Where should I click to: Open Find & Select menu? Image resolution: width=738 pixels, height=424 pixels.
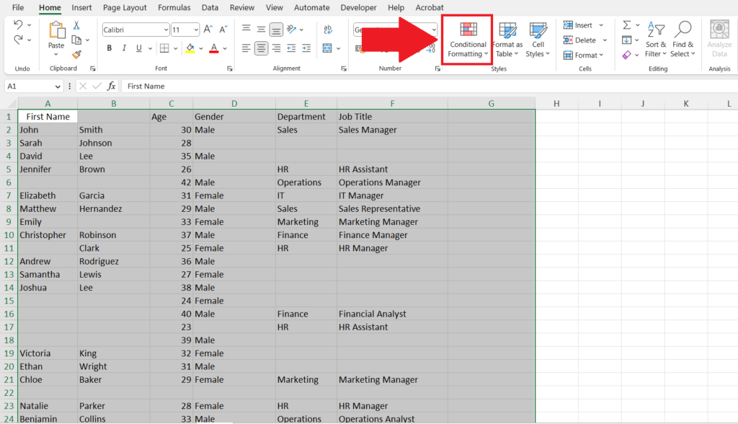click(683, 40)
